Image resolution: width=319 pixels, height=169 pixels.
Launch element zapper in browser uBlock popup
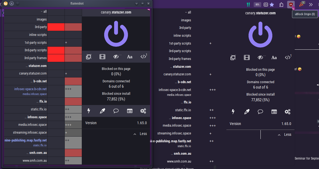(x=233, y=111)
